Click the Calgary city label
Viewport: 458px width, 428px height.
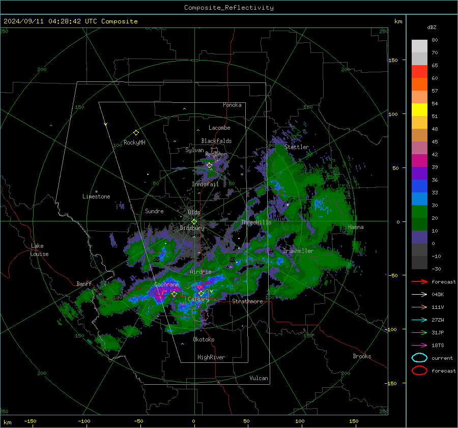click(198, 299)
